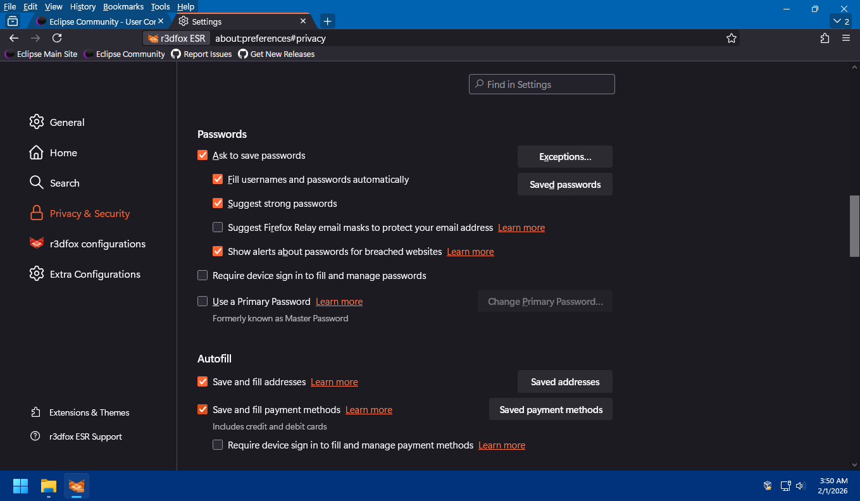The width and height of the screenshot is (860, 501).
Task: Open the hamburger application menu
Action: (846, 38)
